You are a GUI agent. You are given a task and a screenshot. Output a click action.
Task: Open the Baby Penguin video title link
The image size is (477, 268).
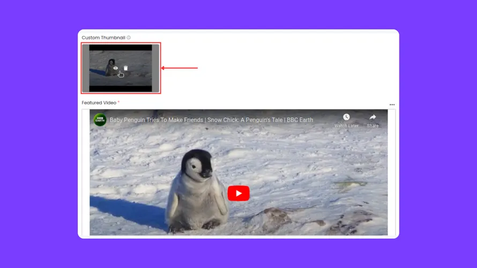coord(211,120)
